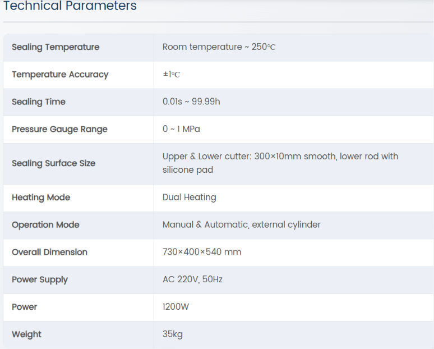Screen dimensions: 434x349
Task: Click the 0 ~ 1 MPa value
Action: pos(181,129)
